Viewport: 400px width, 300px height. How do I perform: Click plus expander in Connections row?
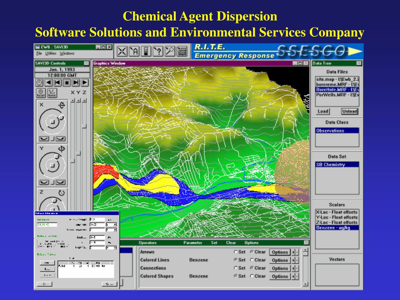293,268
